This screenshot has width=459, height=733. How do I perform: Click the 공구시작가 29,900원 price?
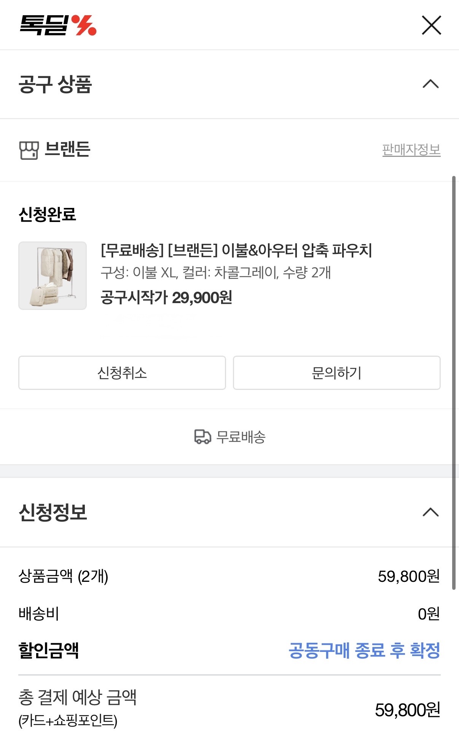point(166,297)
